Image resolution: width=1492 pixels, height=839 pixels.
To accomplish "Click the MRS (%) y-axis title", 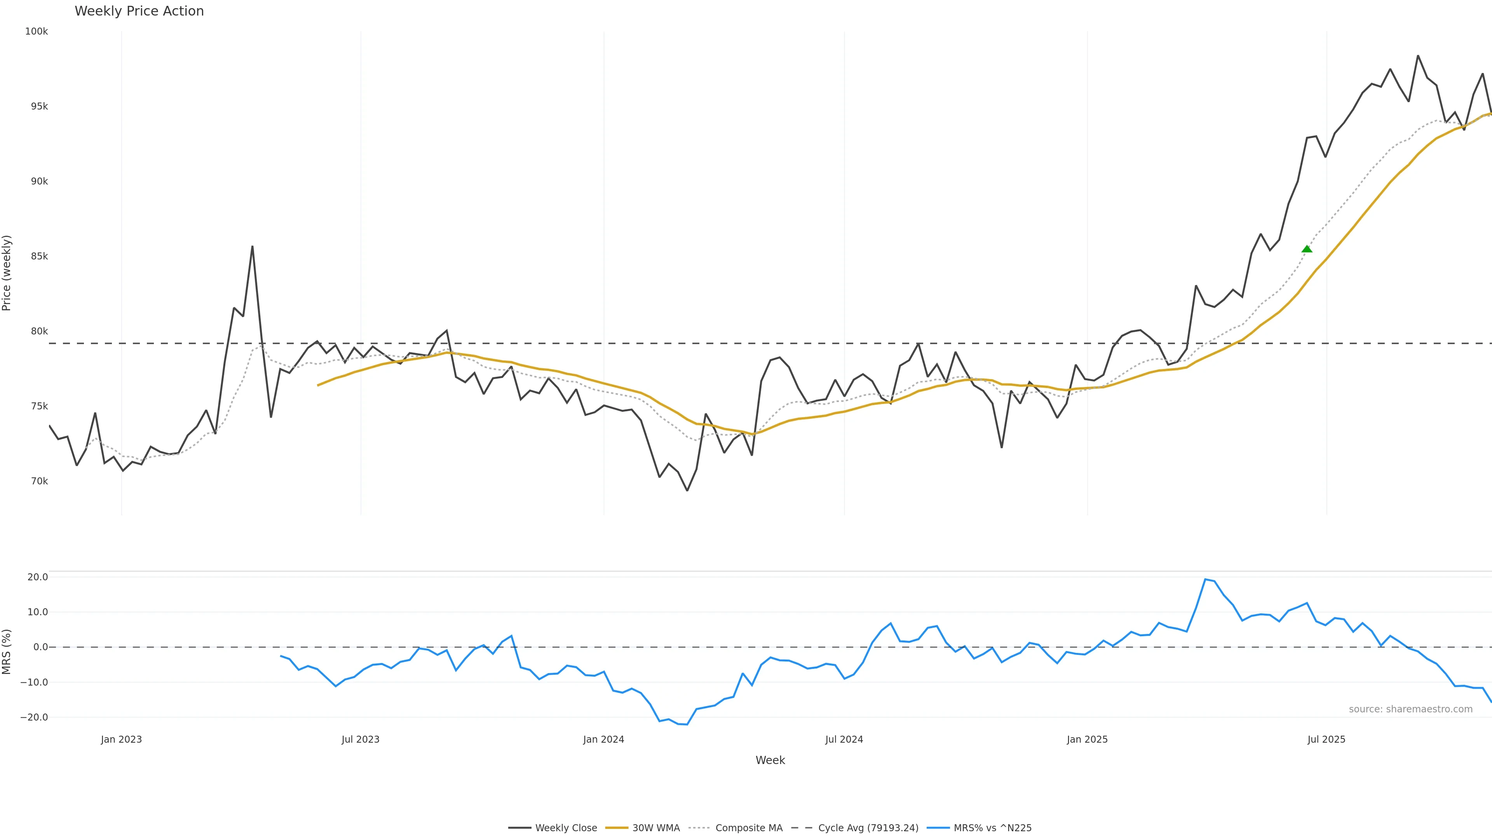I will tap(7, 651).
